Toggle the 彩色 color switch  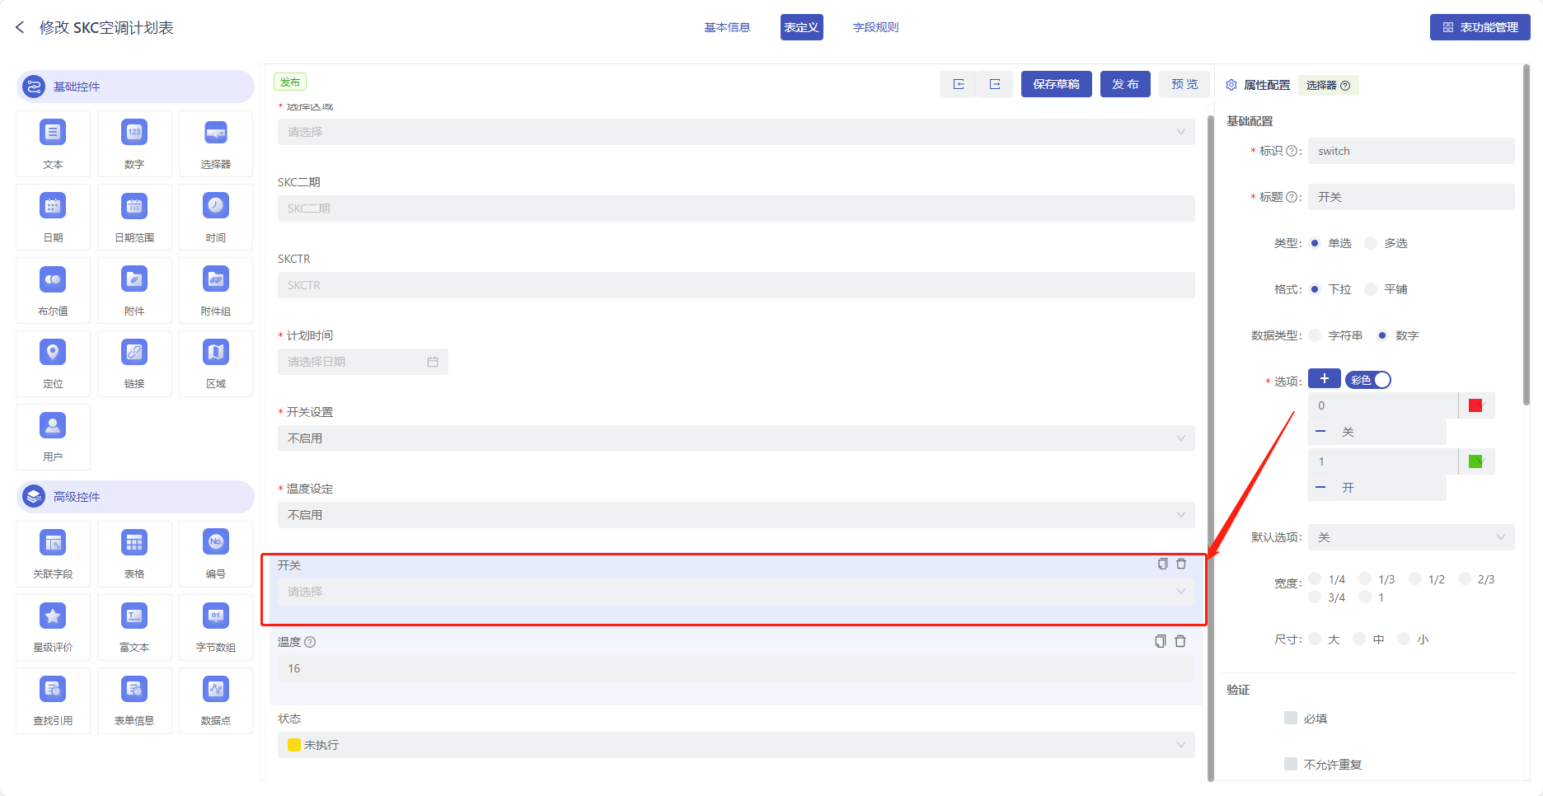click(x=1368, y=380)
